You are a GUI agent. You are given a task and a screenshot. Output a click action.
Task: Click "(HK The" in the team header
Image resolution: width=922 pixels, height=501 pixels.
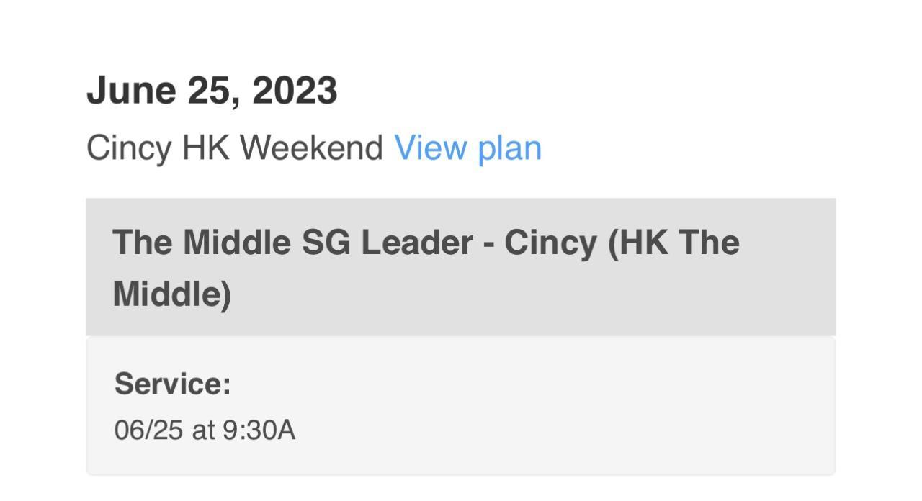point(673,243)
